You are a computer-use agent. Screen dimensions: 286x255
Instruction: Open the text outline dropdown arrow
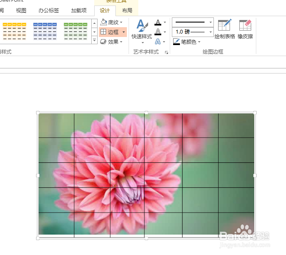coord(165,32)
